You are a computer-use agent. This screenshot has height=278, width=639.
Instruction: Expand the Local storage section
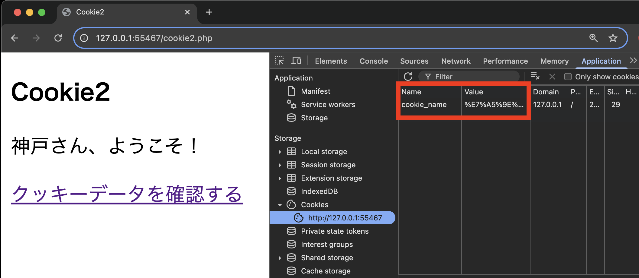280,151
